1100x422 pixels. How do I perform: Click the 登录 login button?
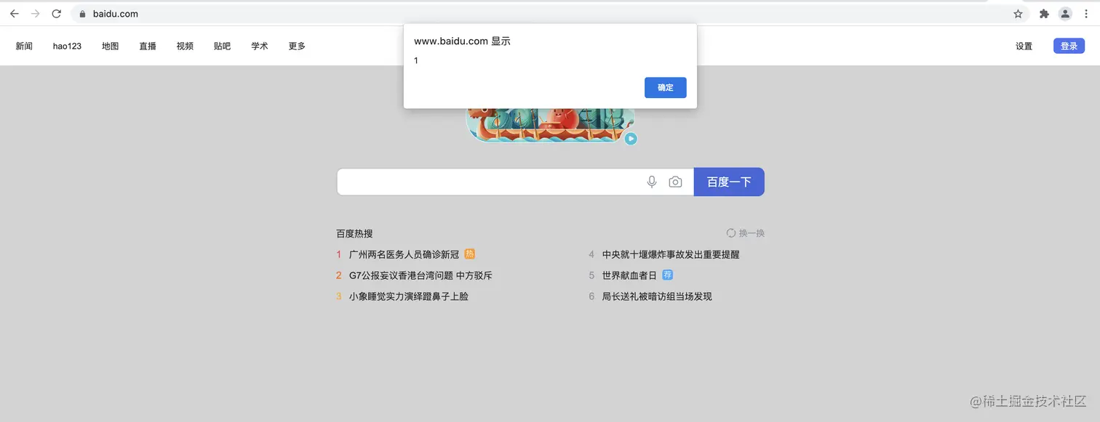click(1069, 46)
